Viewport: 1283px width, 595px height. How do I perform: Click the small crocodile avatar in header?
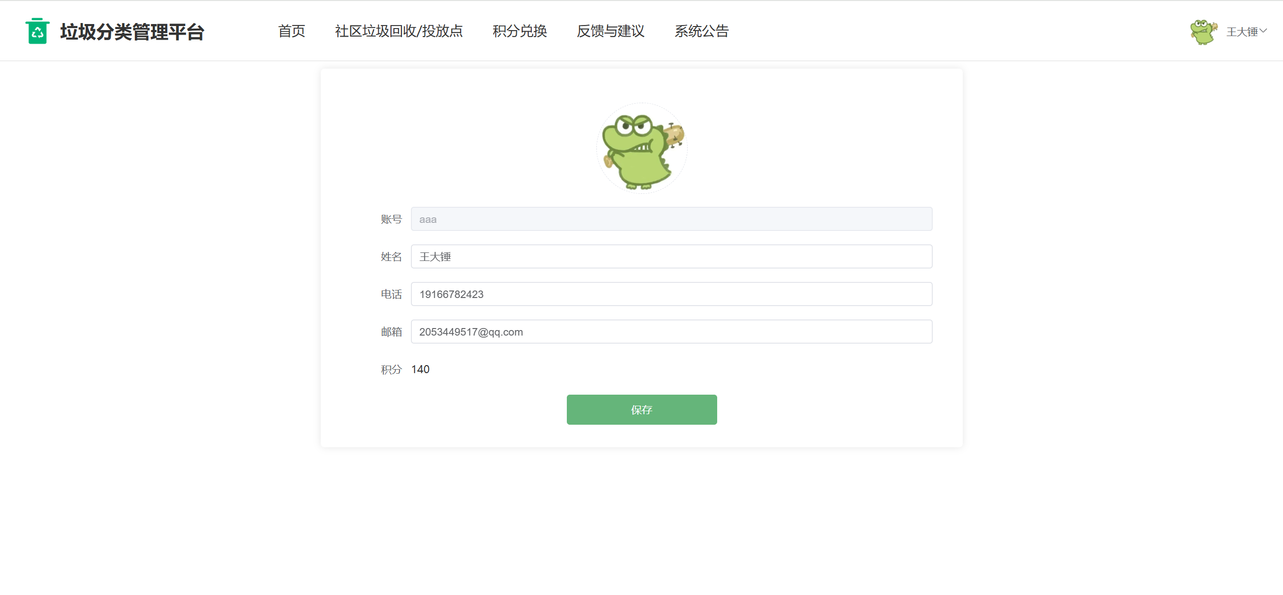point(1203,32)
